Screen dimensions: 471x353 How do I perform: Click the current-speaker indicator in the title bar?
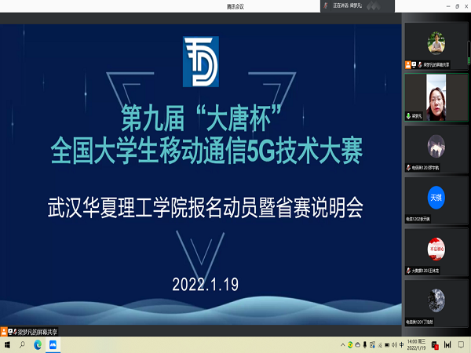357,5
